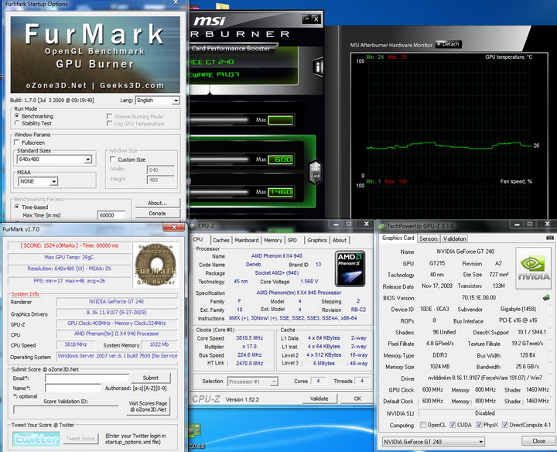This screenshot has width=557, height=452.
Task: Click the NVIDIA logo in GPU-Z
Action: tap(533, 268)
